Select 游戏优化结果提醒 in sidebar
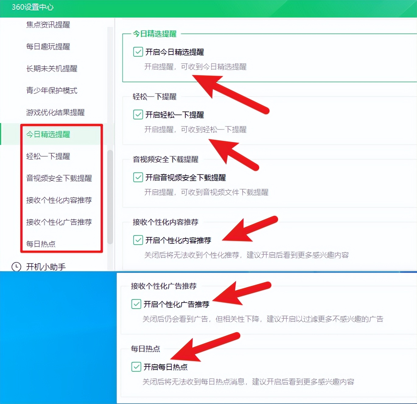Screen dimensions: 417x404 55,112
